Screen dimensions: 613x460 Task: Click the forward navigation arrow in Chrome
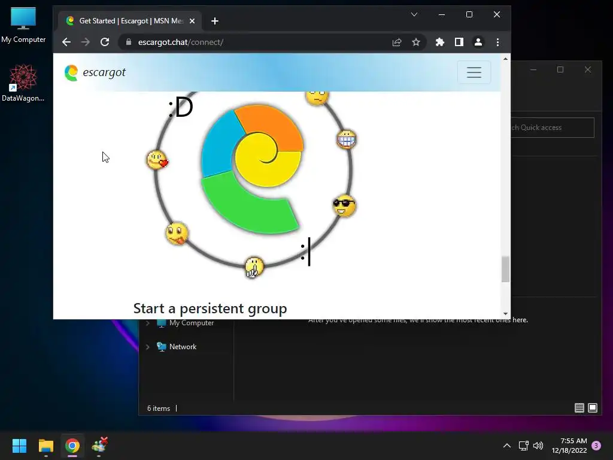tap(86, 43)
